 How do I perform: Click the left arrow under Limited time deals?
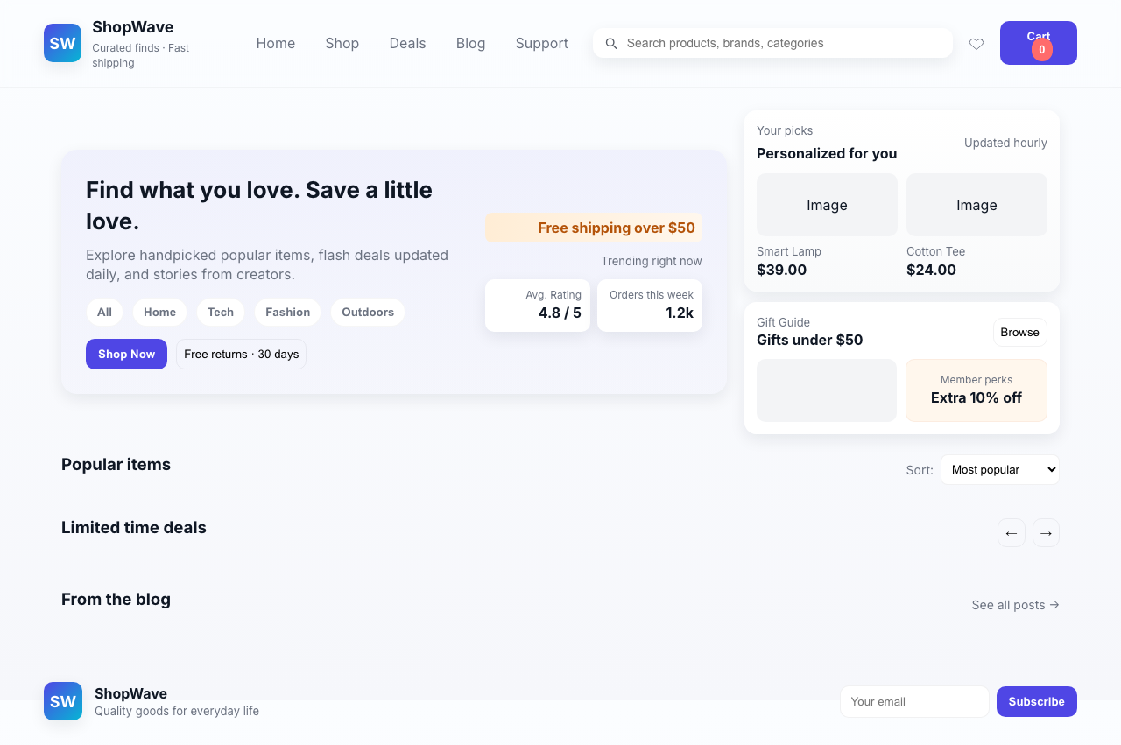[1012, 532]
